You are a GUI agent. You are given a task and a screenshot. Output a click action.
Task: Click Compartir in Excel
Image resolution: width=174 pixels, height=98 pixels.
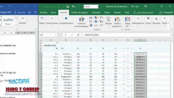[166, 13]
